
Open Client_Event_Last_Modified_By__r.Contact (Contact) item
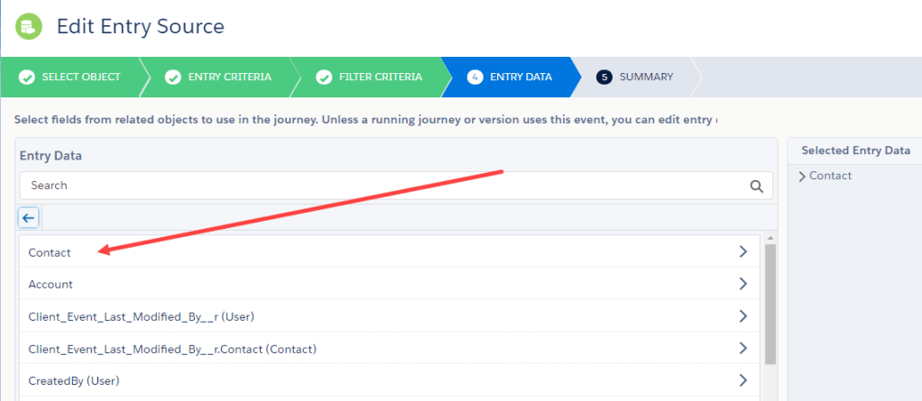172,349
